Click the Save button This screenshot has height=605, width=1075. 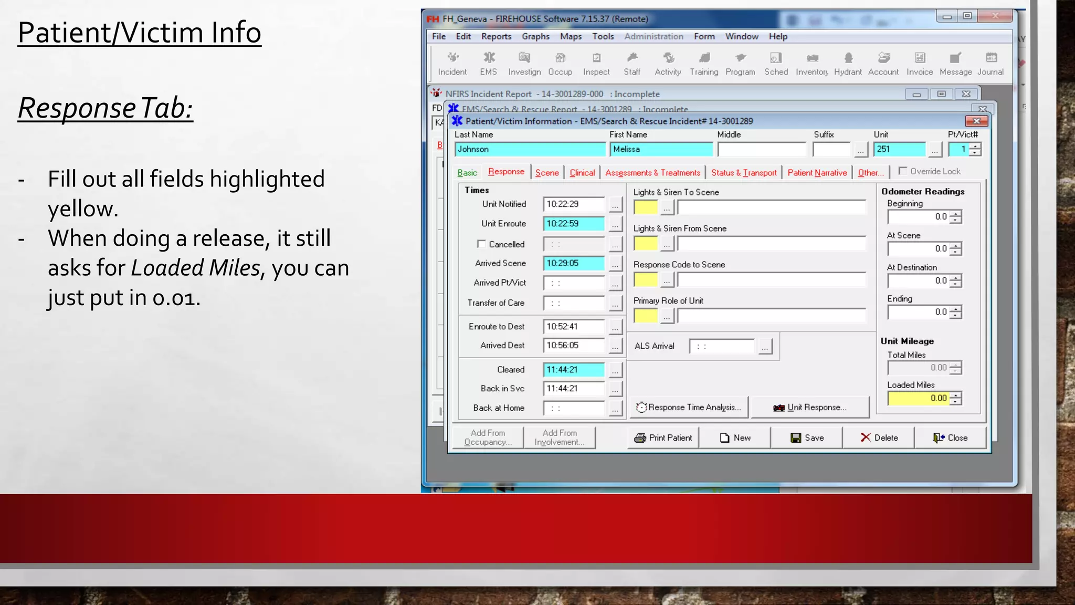807,437
